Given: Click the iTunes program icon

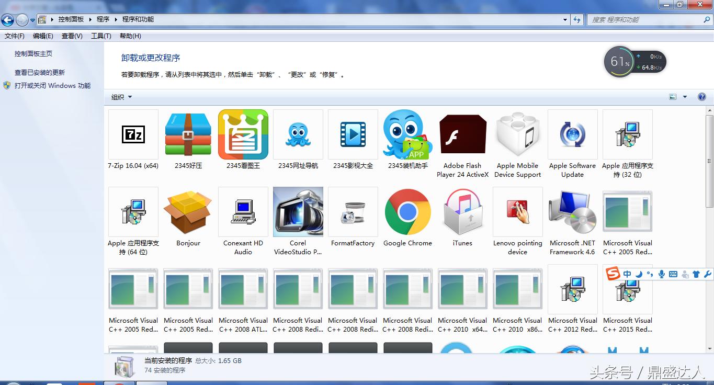Looking at the screenshot, I should point(462,212).
